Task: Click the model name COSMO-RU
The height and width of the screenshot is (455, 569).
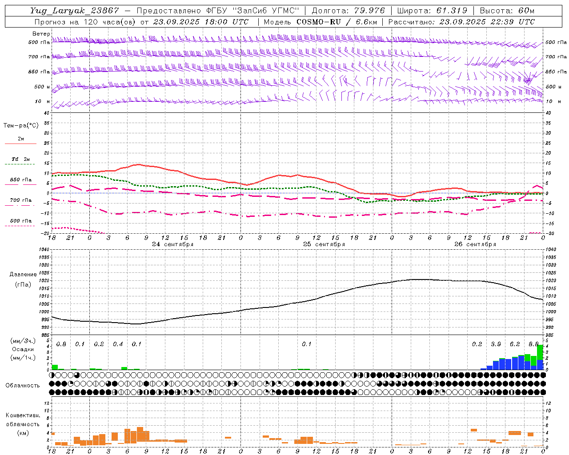Action: click(x=318, y=22)
